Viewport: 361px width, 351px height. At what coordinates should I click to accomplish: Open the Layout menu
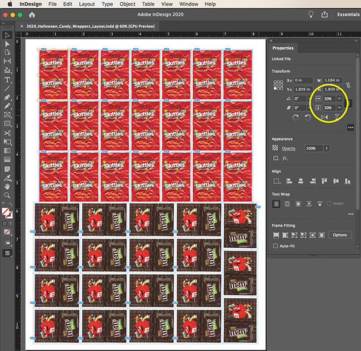(x=87, y=4)
